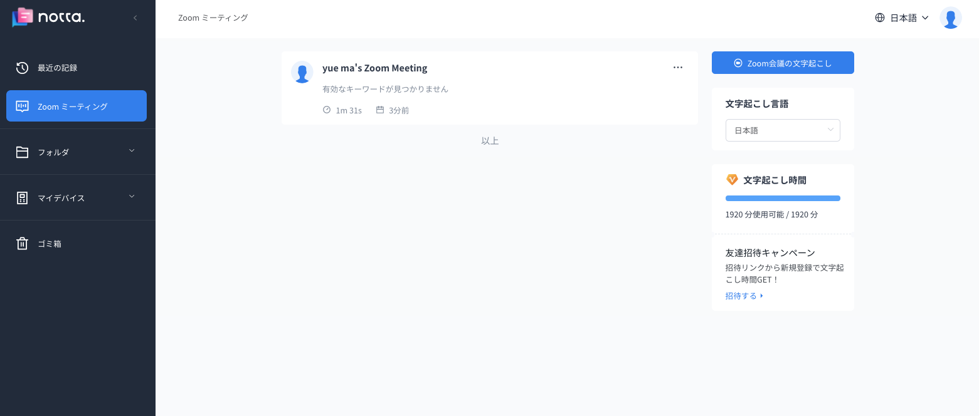Open 最近の記録 via the clock icon

click(23, 68)
